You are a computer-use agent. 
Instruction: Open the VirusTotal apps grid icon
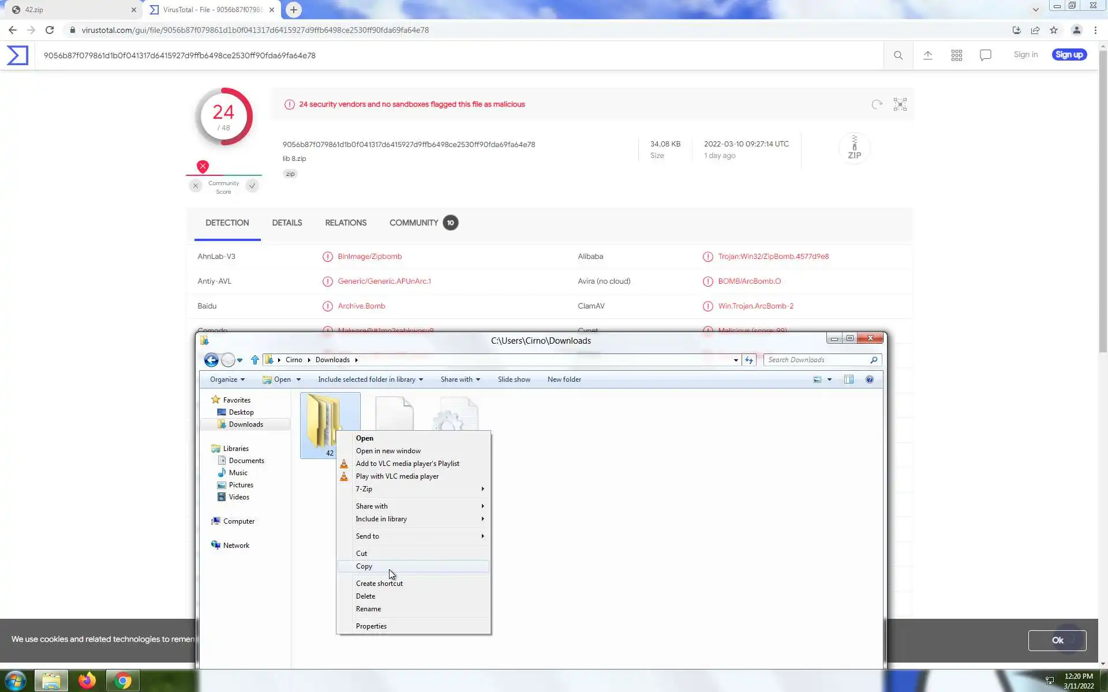(957, 55)
